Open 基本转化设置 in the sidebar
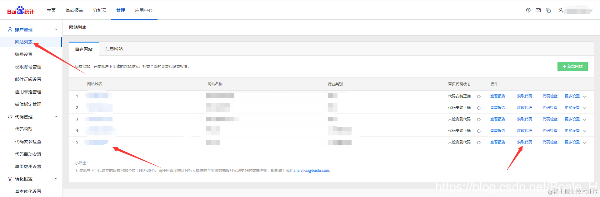 tap(28, 191)
